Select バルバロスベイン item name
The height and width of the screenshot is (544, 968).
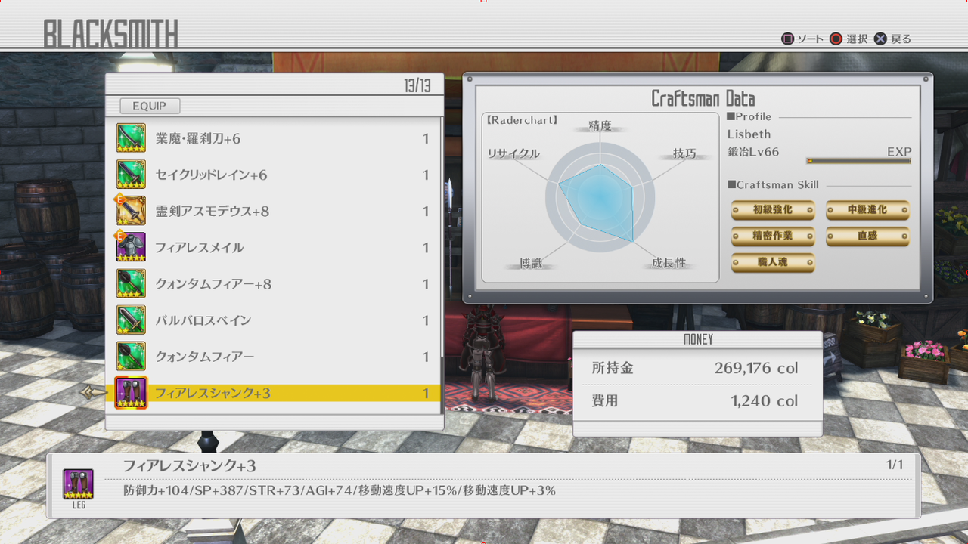click(x=203, y=320)
